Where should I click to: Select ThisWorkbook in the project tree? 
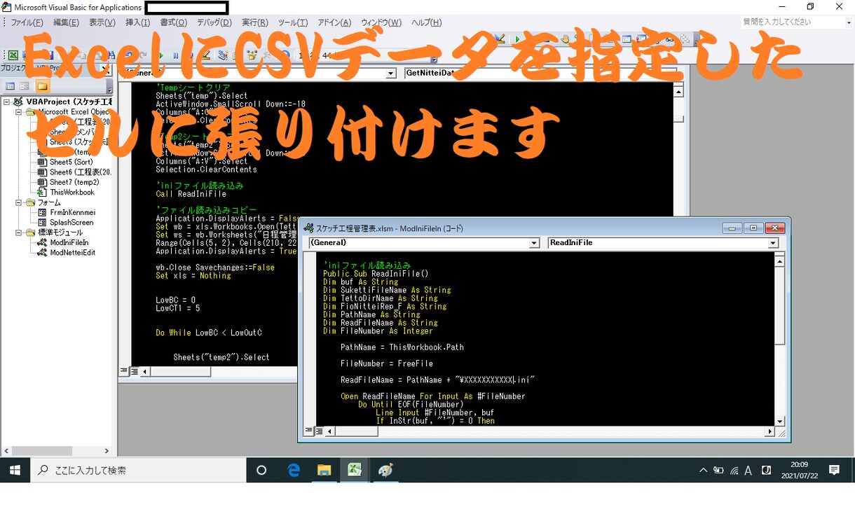(x=71, y=192)
